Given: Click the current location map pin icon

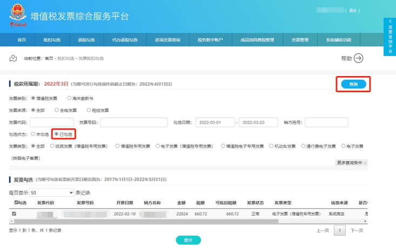Looking at the screenshot, I should click(15, 58).
